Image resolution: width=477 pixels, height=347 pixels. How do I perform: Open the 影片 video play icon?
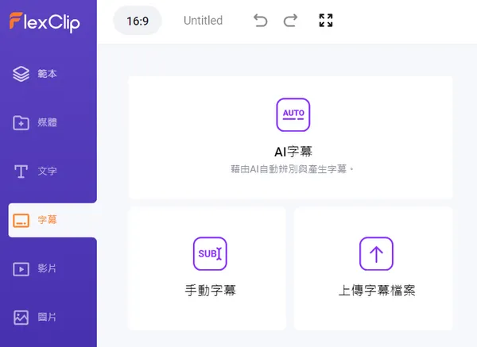(x=21, y=269)
